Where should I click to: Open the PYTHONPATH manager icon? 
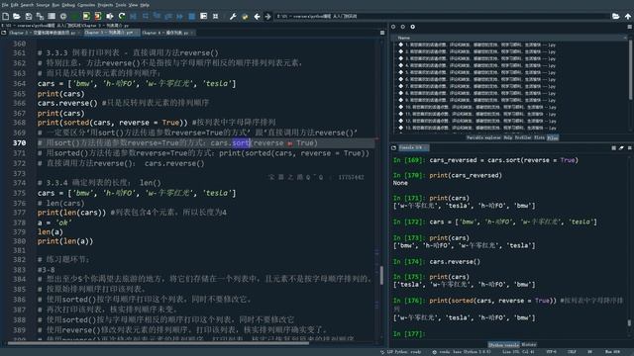245,16
